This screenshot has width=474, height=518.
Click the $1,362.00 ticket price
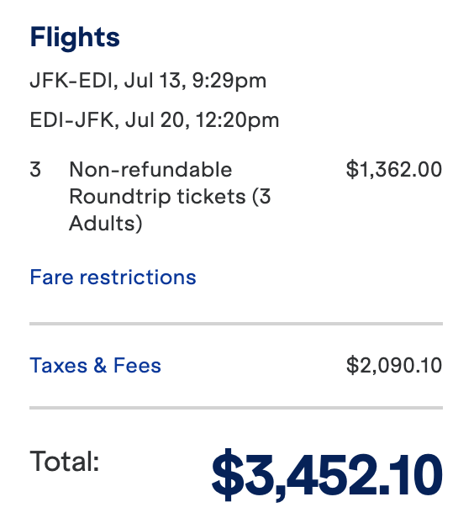point(394,170)
